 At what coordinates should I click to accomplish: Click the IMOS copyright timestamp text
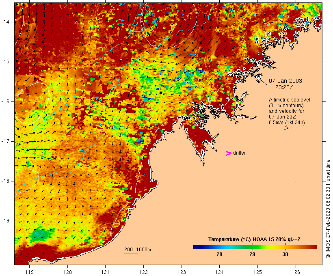(x=328, y=209)
